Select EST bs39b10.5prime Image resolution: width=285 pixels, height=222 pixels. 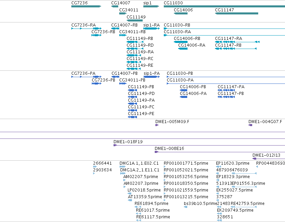click(186, 207)
